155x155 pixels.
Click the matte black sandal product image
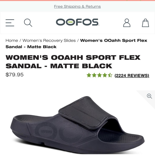click(x=77, y=125)
